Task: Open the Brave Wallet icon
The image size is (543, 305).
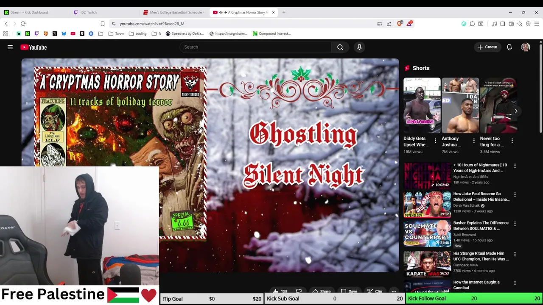Action: (x=511, y=24)
